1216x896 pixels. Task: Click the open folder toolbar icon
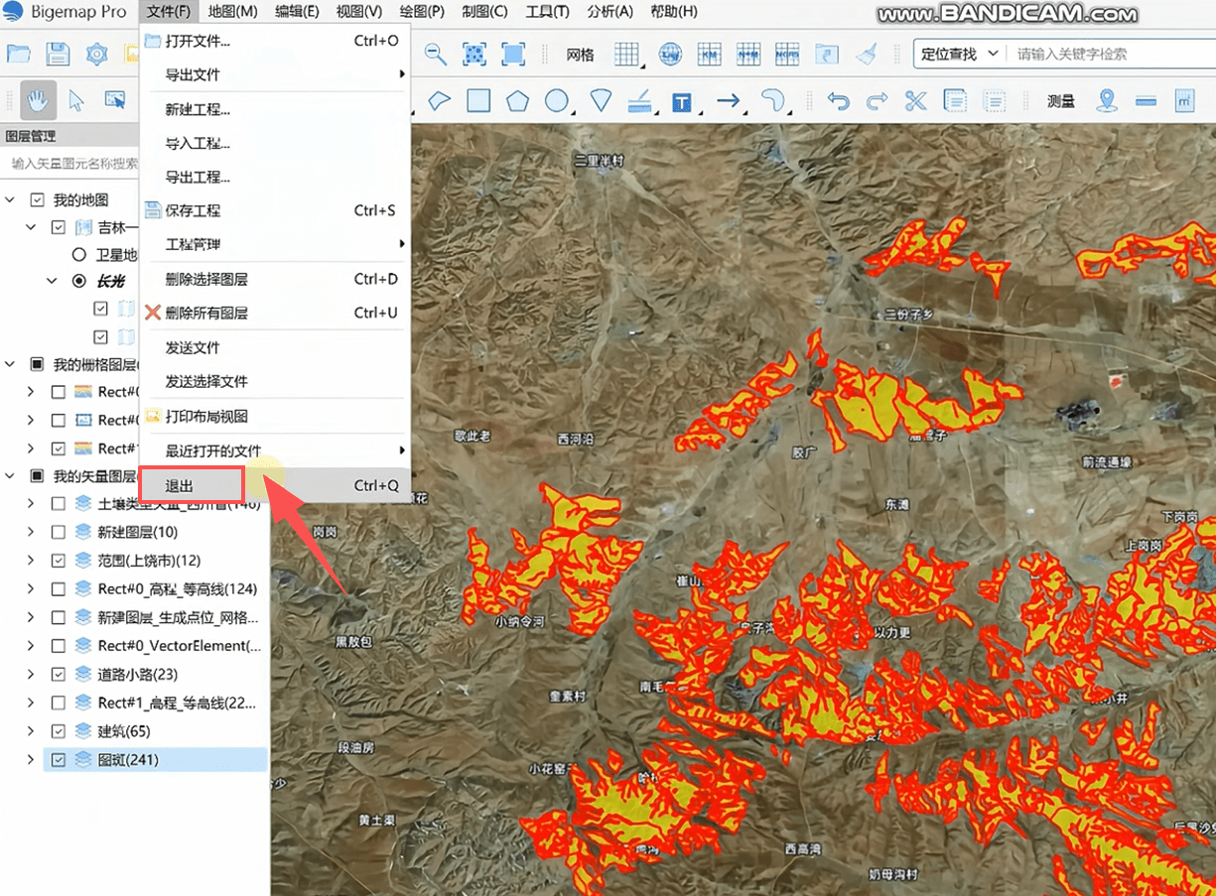point(19,54)
